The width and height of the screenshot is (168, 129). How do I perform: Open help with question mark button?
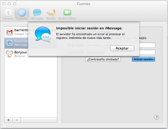tap(157, 117)
